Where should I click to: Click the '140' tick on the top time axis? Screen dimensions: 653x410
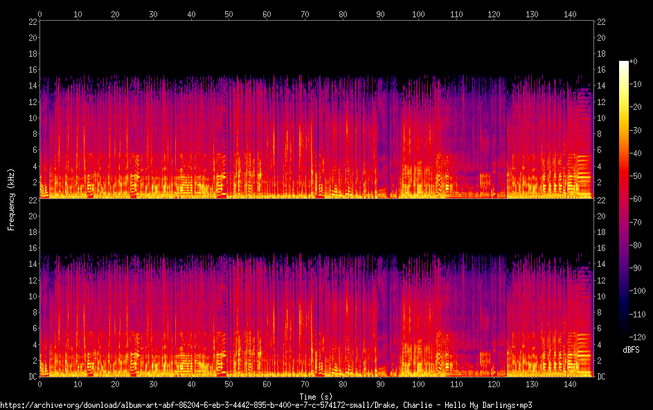point(570,14)
